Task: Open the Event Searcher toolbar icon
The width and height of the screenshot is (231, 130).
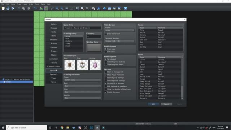Action: click(x=109, y=8)
